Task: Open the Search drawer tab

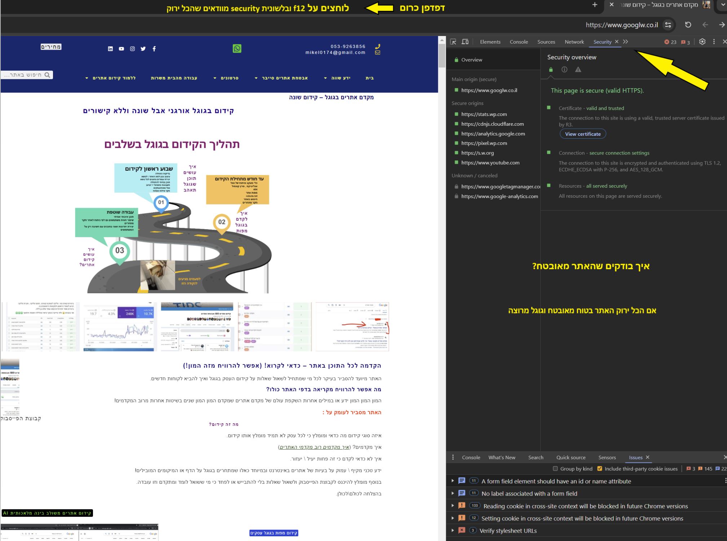Action: tap(536, 457)
